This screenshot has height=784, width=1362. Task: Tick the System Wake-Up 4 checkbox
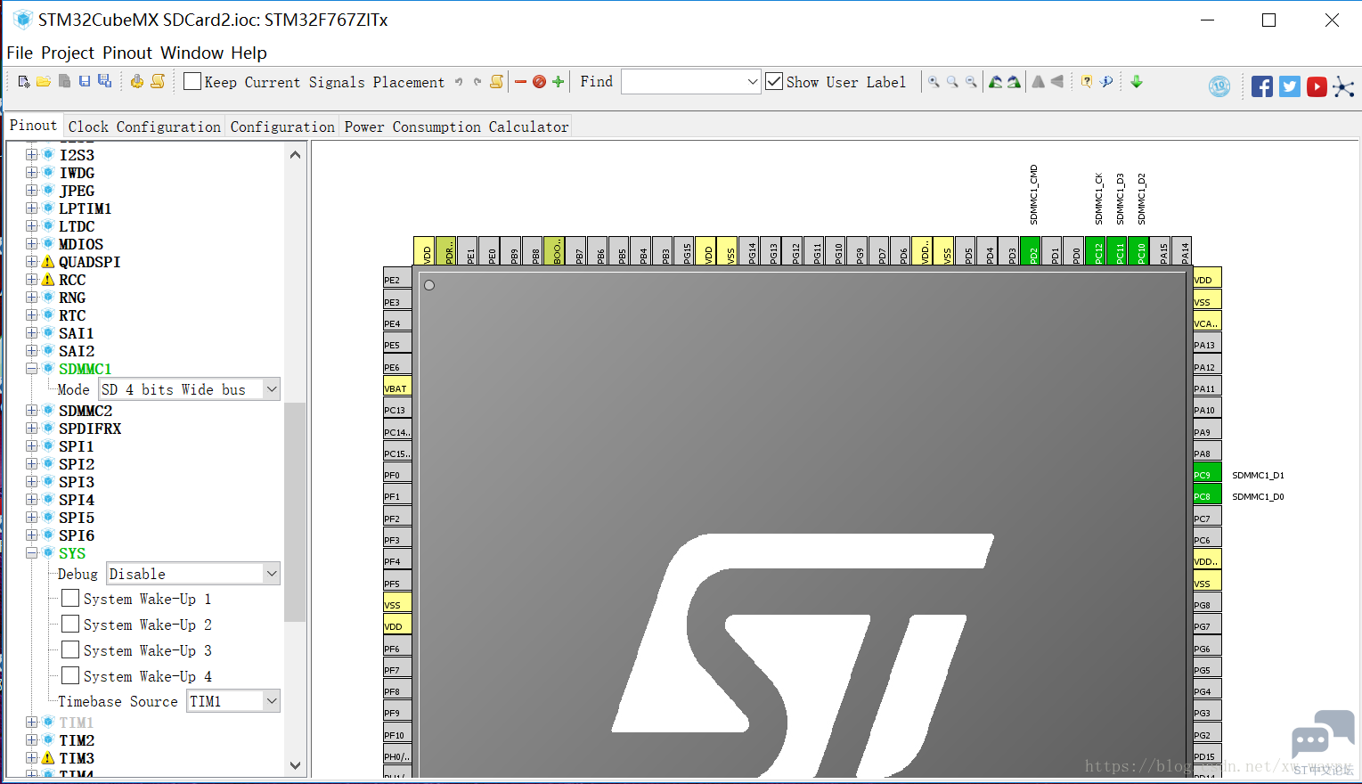[70, 676]
